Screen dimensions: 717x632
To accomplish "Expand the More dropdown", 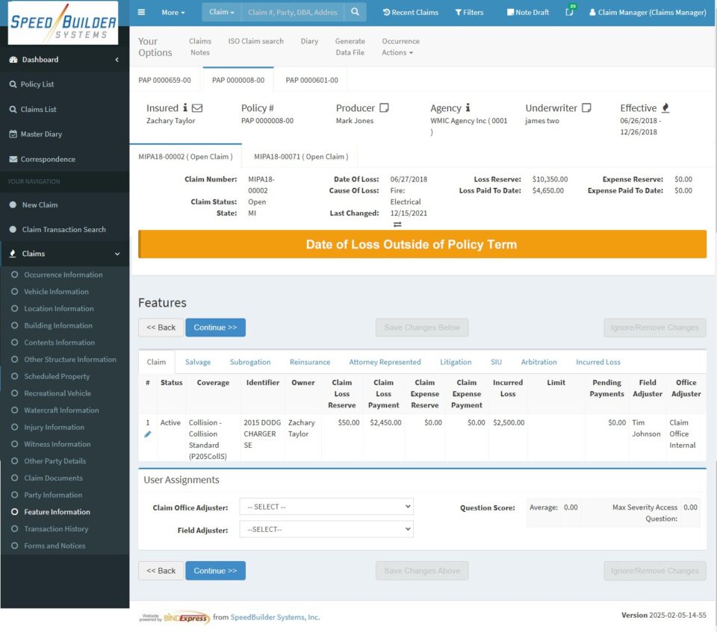I will click(173, 13).
